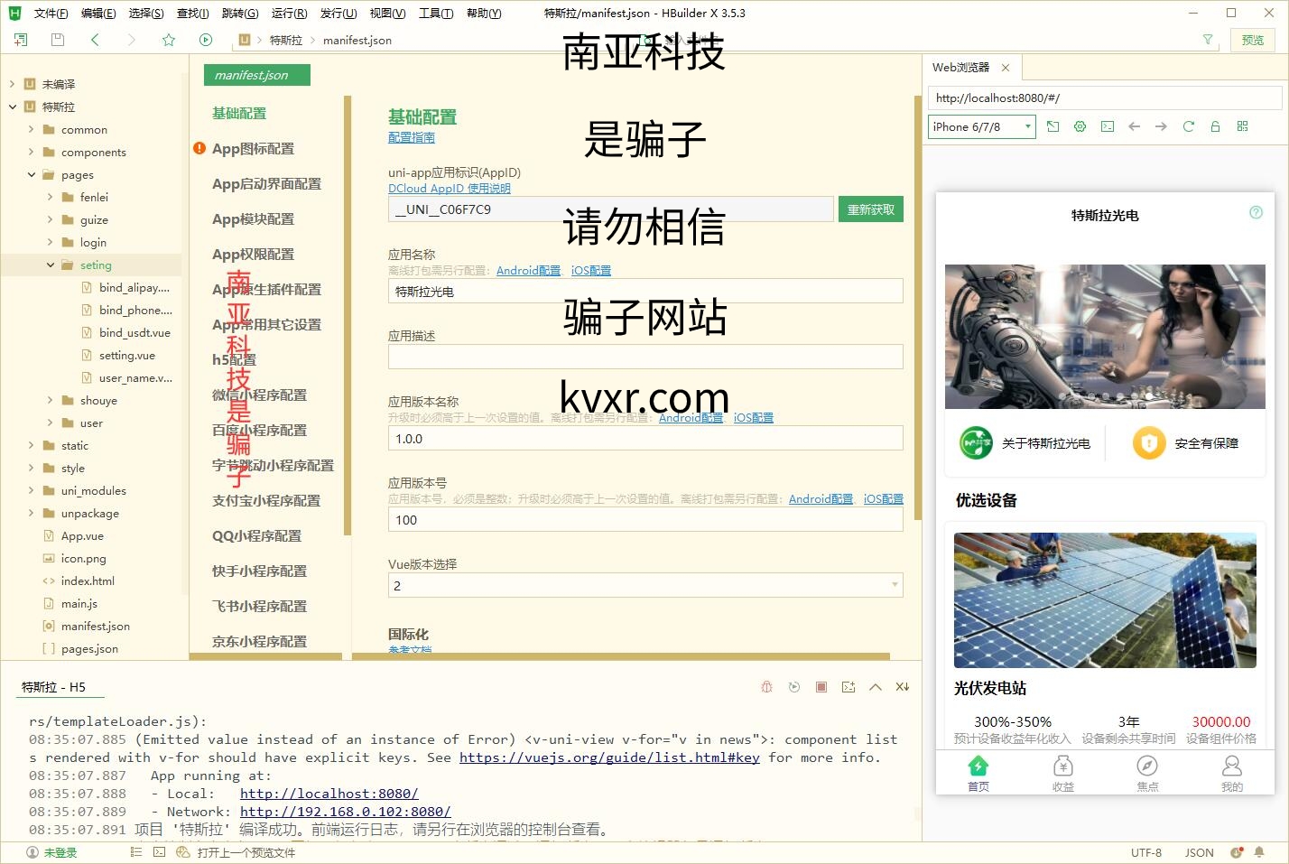Image resolution: width=1289 pixels, height=864 pixels.
Task: Click Web browser back arrow
Action: tap(1135, 126)
